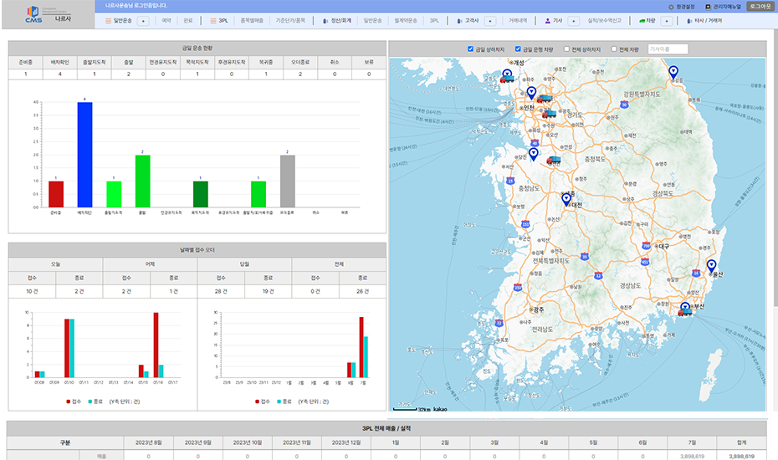Click the red 준비중 bar in the chart
This screenshot has width=778, height=460.
pyautogui.click(x=56, y=194)
